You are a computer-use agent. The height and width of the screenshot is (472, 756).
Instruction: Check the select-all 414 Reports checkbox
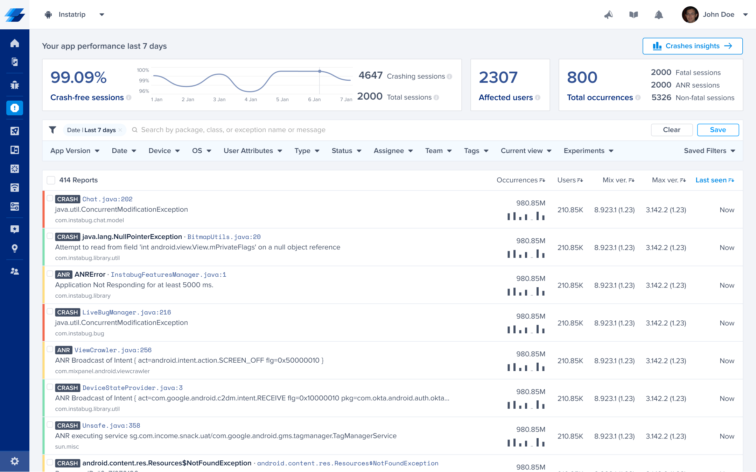point(51,180)
